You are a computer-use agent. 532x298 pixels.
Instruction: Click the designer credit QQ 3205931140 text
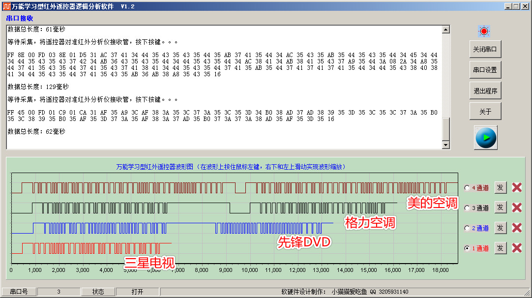coord(345,292)
